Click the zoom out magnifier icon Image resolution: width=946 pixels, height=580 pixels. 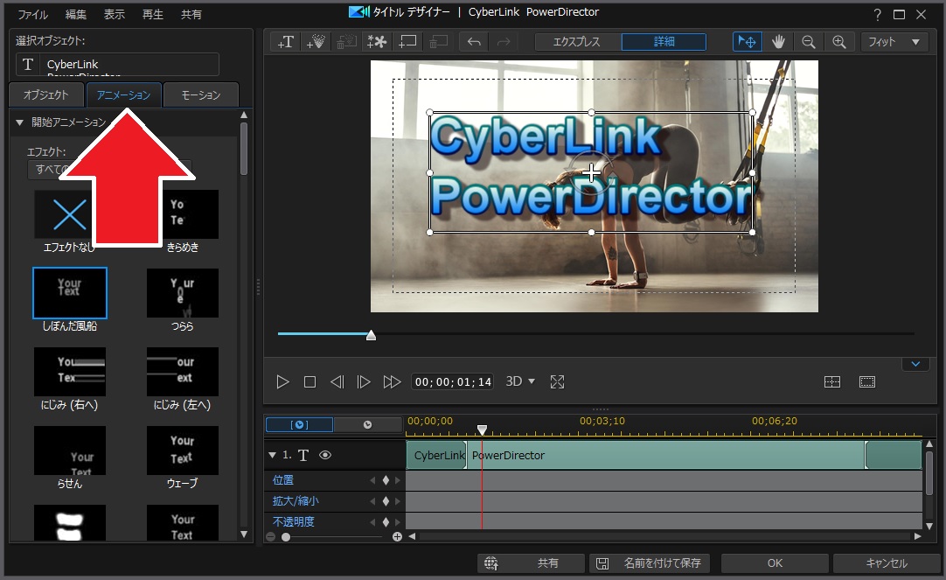[809, 42]
